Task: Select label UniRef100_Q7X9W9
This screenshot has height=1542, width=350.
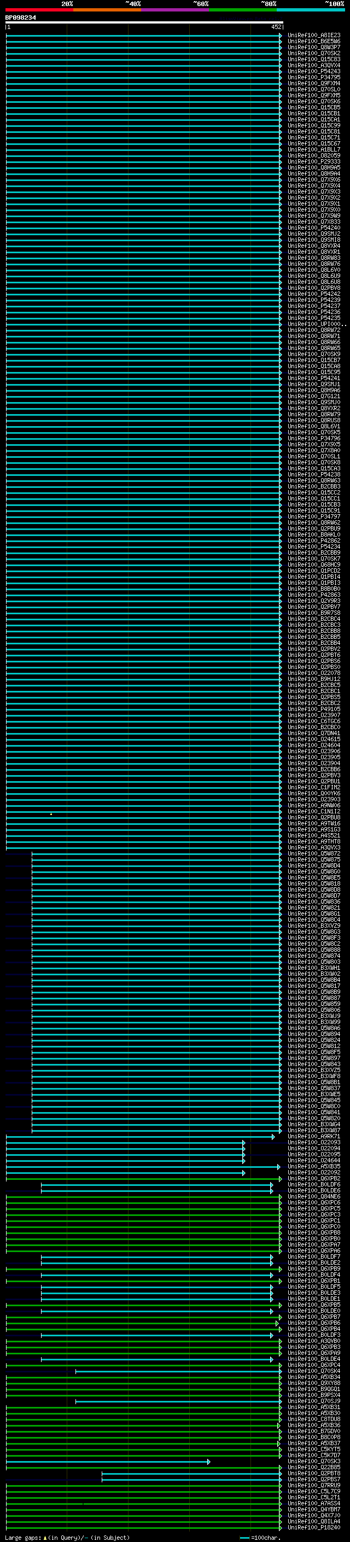Action: point(314,216)
